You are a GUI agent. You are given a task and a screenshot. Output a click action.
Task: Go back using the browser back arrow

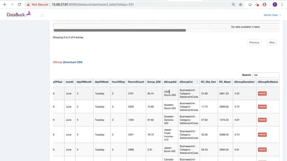tap(5, 4)
